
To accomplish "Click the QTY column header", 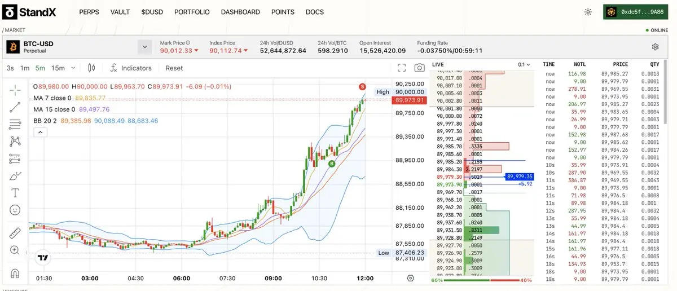I will coord(654,65).
